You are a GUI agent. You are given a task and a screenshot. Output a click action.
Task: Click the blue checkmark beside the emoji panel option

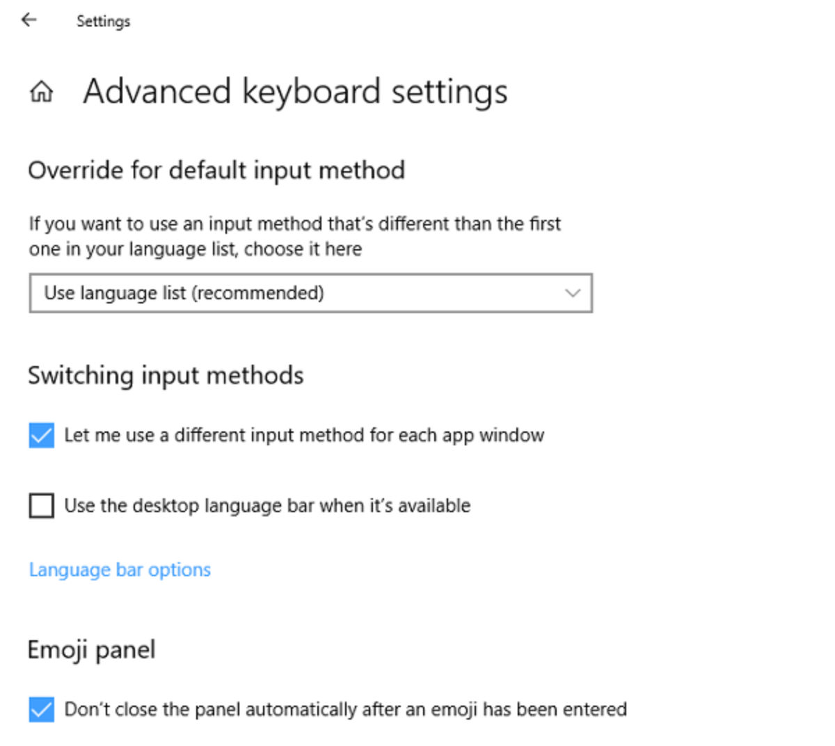pyautogui.click(x=42, y=710)
